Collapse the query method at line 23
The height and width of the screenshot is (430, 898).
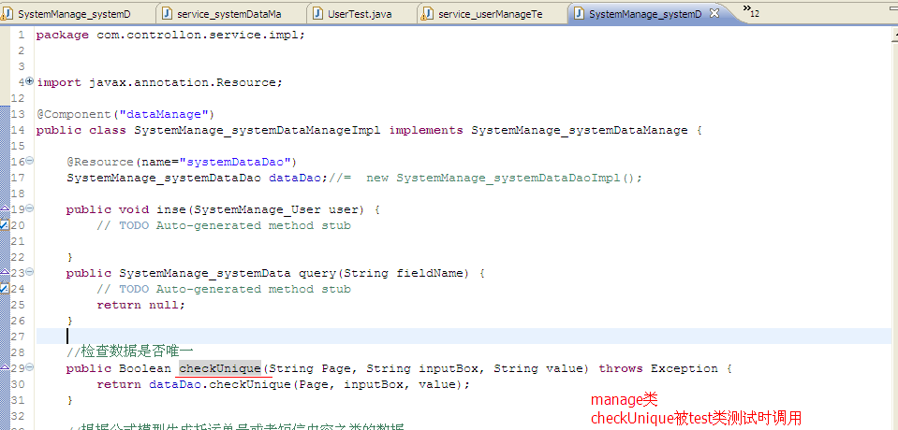click(30, 273)
